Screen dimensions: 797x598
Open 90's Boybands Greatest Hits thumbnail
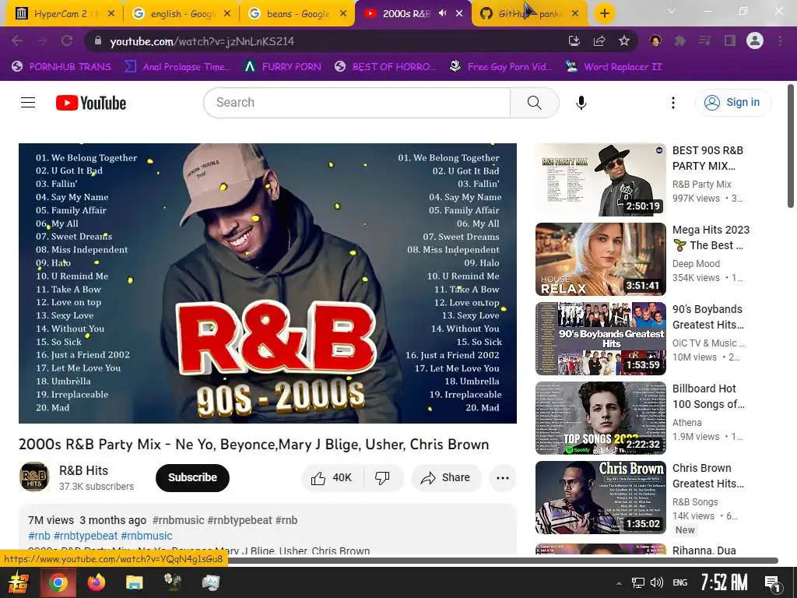(600, 338)
